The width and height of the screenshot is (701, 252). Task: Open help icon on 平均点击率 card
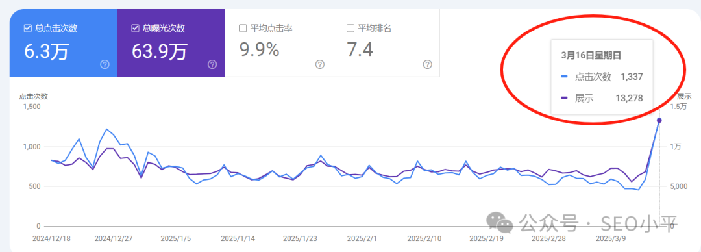pyautogui.click(x=319, y=64)
